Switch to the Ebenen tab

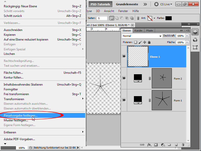pyautogui.click(x=127, y=30)
